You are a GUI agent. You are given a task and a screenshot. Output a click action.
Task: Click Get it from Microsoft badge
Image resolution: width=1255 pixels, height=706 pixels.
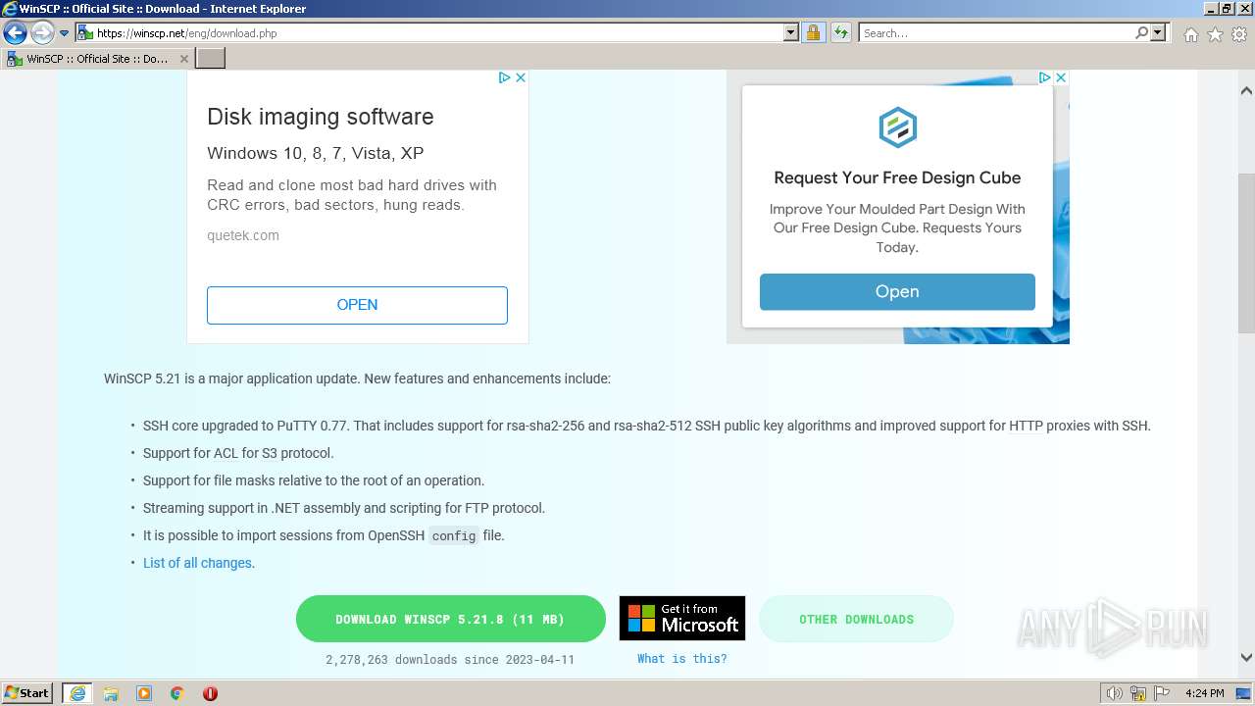pos(682,619)
